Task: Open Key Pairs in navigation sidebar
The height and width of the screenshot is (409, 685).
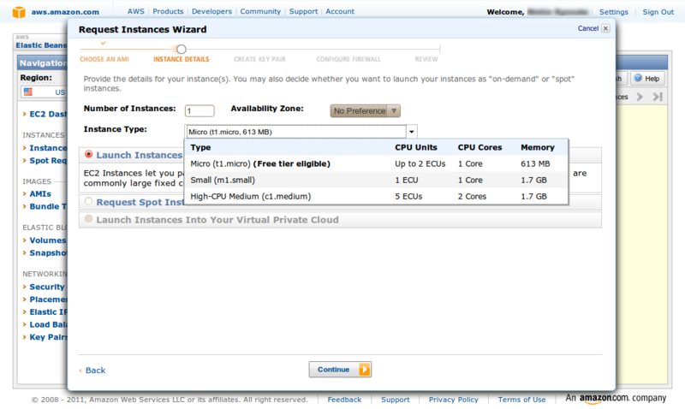Action: (48, 337)
